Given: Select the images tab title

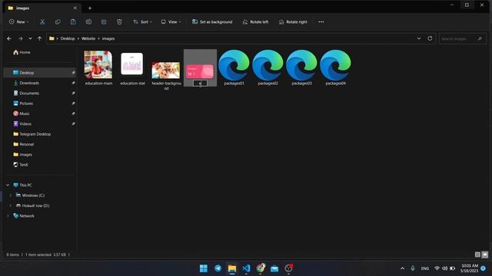Looking at the screenshot, I should point(22,8).
